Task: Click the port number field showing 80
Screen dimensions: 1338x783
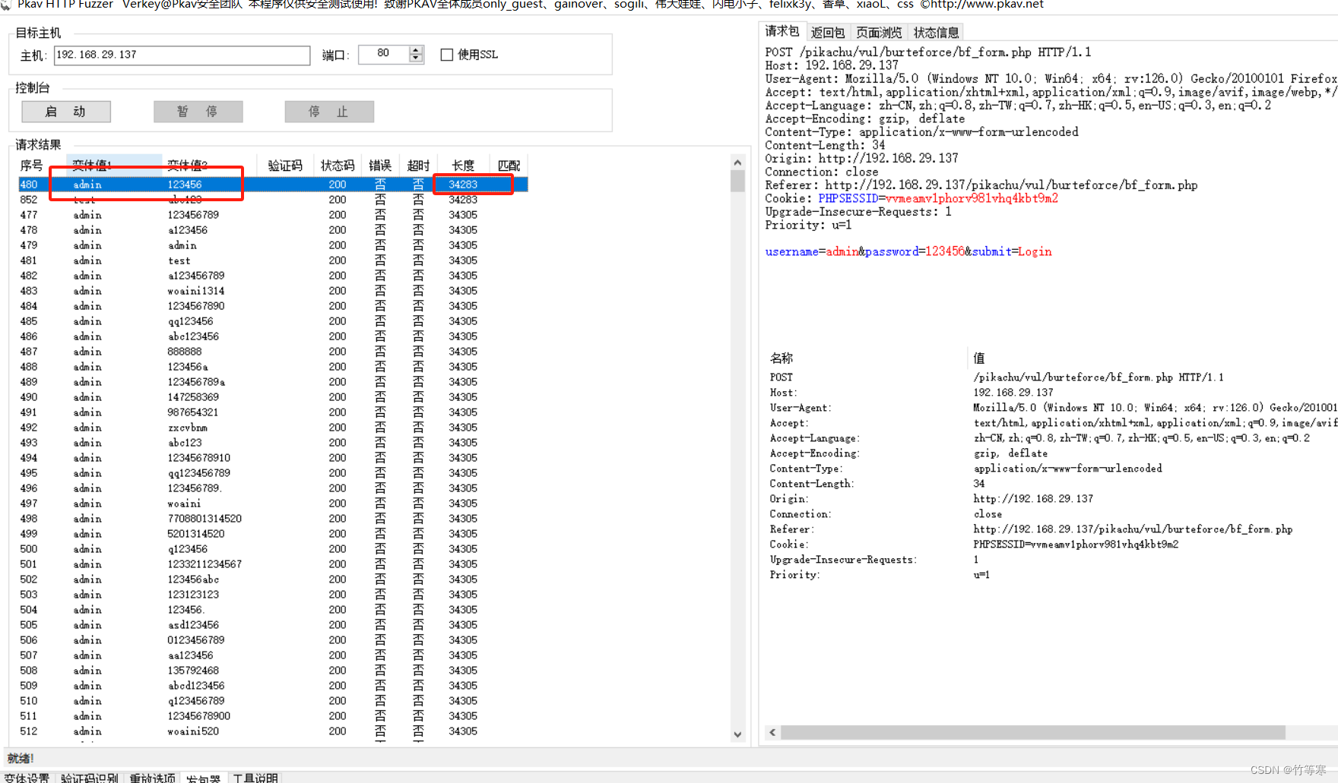Action: 384,54
